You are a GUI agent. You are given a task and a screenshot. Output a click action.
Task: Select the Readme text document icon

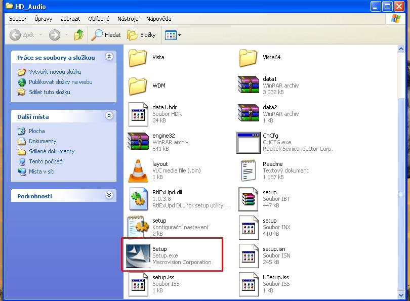248,170
